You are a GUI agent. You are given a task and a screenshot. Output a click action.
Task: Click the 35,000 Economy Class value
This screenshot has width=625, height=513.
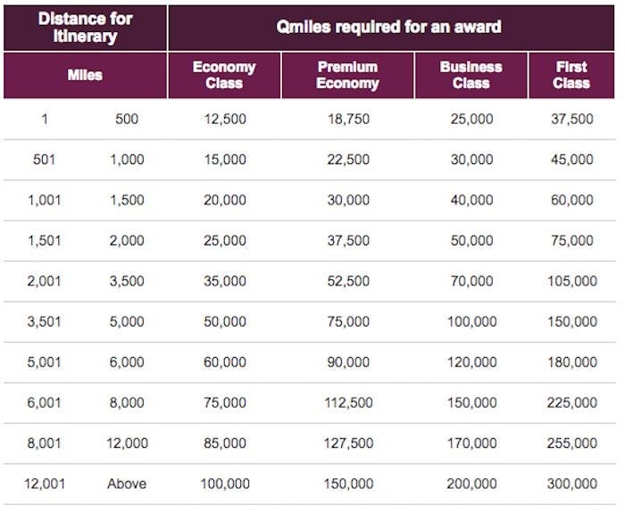225,281
